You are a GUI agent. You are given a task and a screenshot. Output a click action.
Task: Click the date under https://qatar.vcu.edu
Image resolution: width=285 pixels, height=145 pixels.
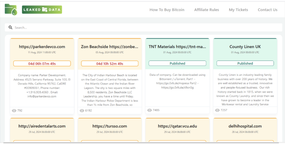177,132
